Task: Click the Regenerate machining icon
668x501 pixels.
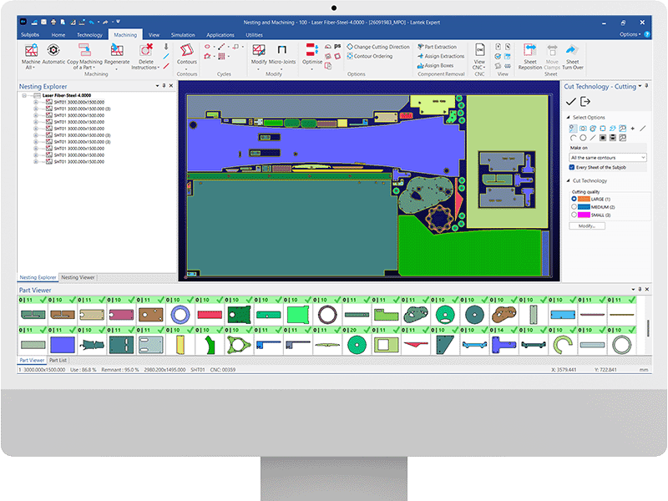Action: (117, 50)
